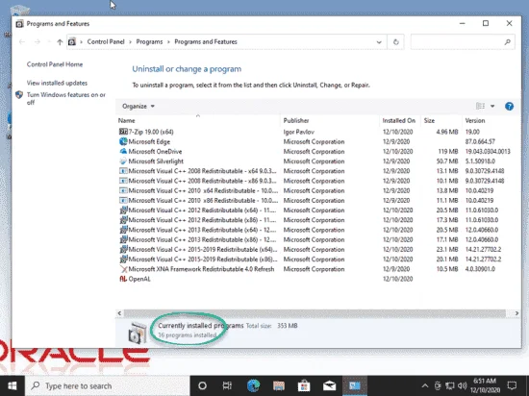Open Cortana from the taskbar circle
The height and width of the screenshot is (396, 529).
(202, 385)
